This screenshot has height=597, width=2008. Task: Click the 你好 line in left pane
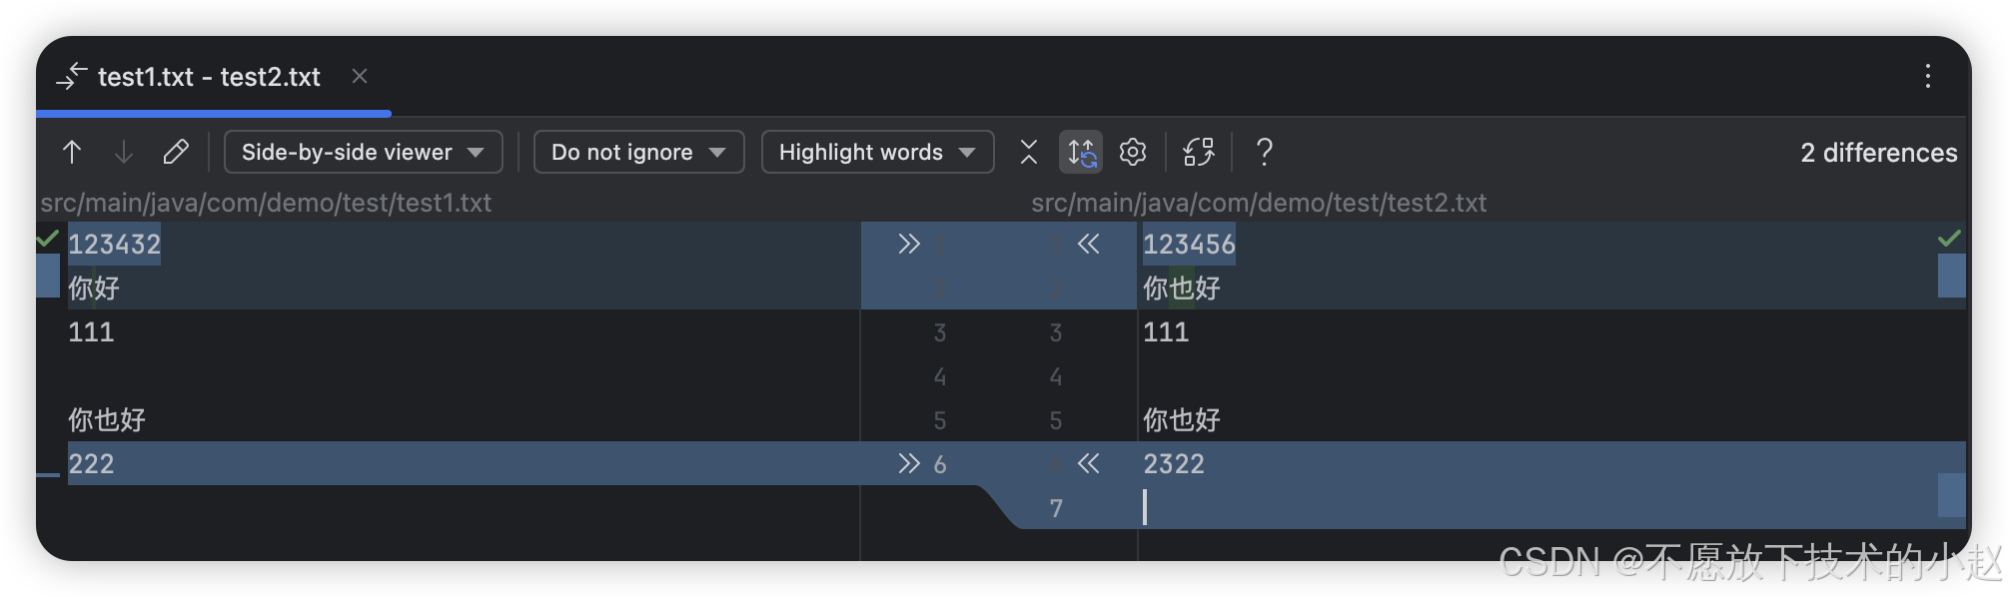94,288
